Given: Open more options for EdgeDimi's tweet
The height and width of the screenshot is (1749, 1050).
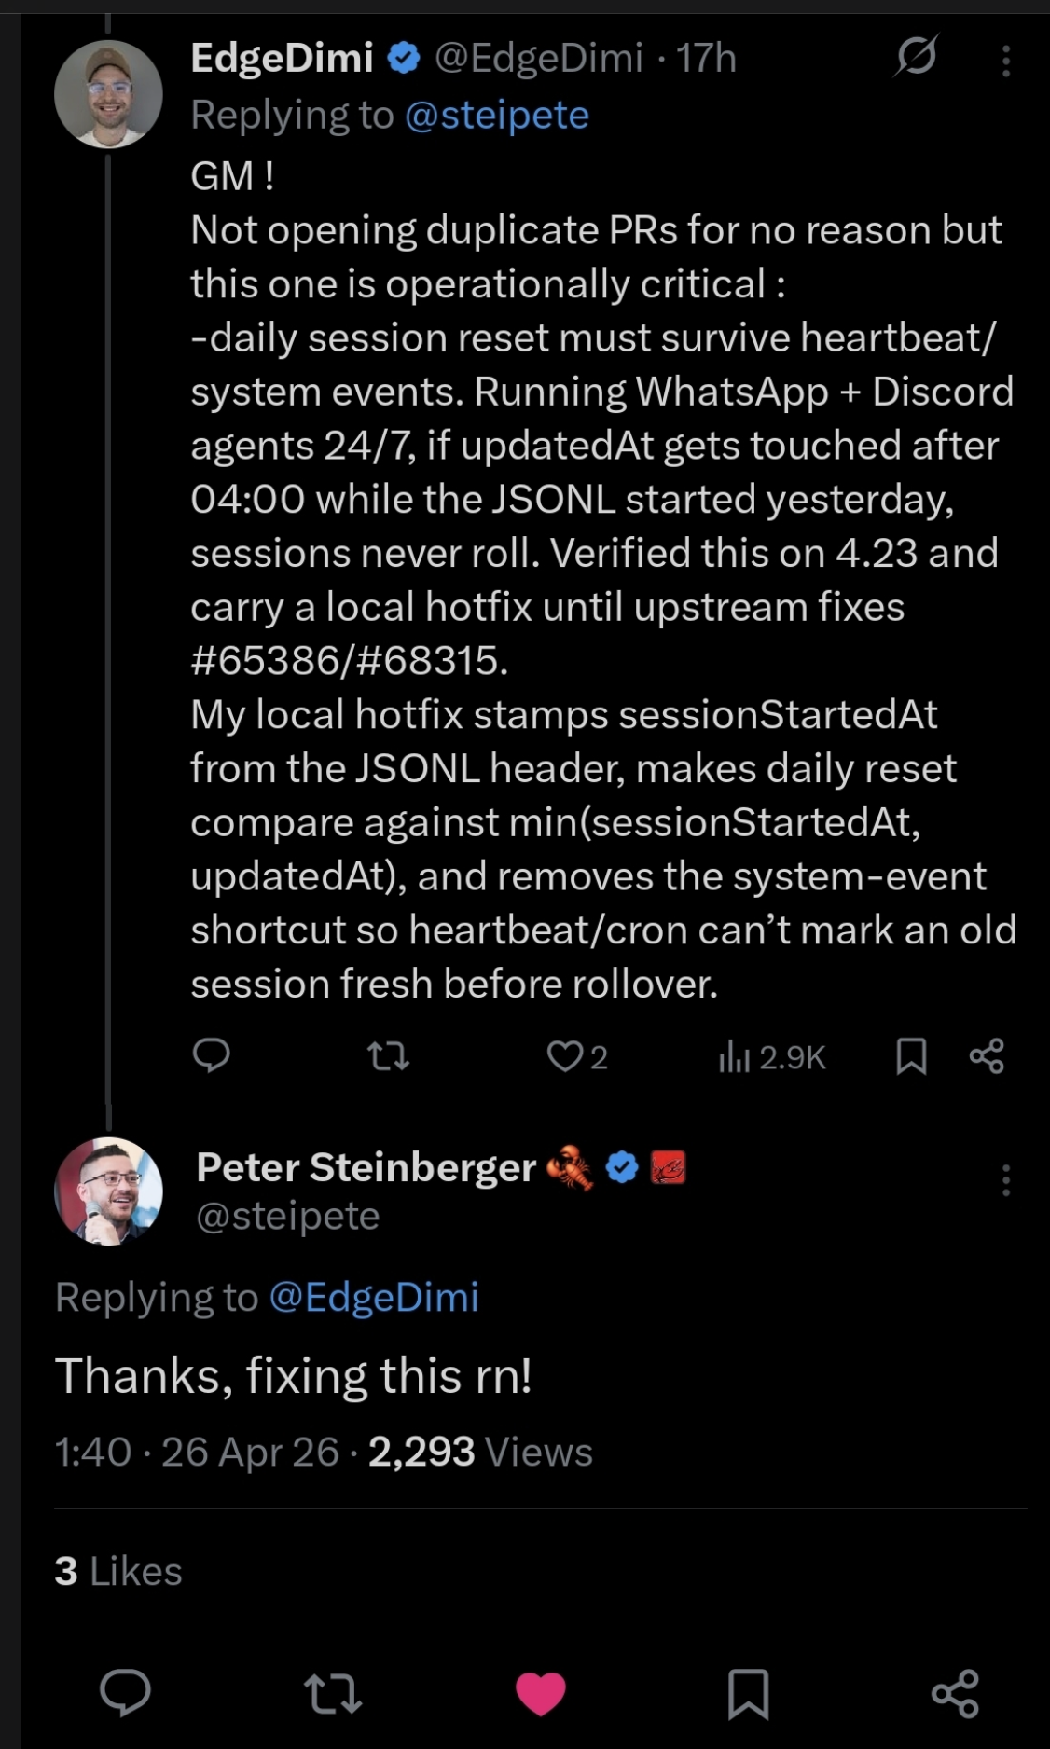Looking at the screenshot, I should tap(1005, 61).
